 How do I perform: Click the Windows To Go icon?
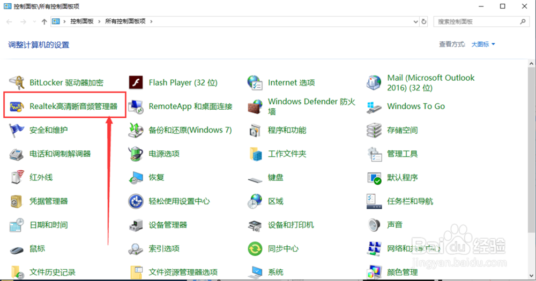374,107
